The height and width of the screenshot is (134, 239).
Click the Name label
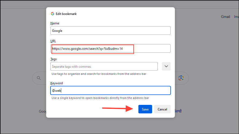click(x=55, y=23)
